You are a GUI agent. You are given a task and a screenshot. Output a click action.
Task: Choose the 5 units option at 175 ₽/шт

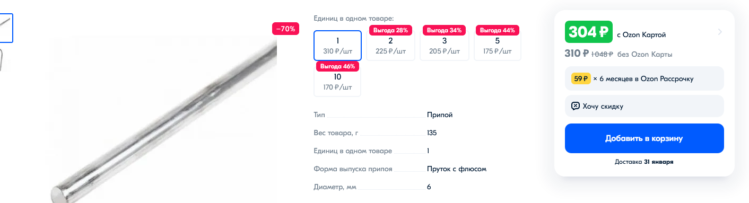click(497, 46)
